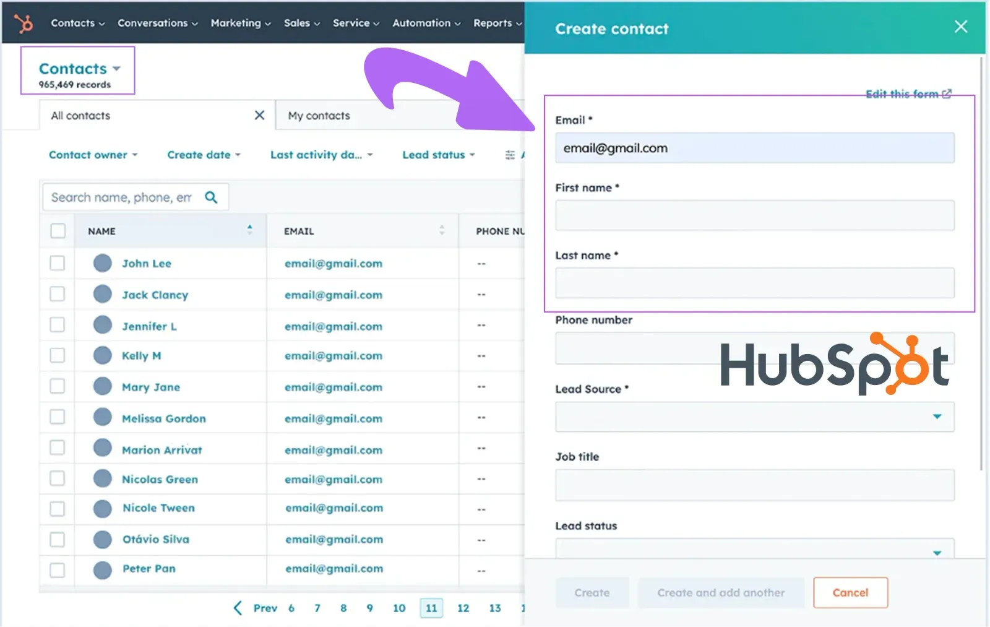The height and width of the screenshot is (627, 990).
Task: Click Melissa Gordon's avatar
Action: (x=102, y=417)
